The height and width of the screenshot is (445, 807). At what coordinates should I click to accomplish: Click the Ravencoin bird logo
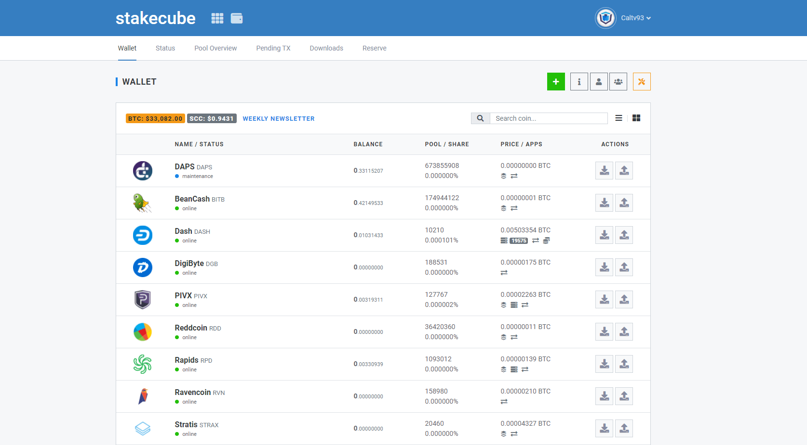click(x=143, y=396)
